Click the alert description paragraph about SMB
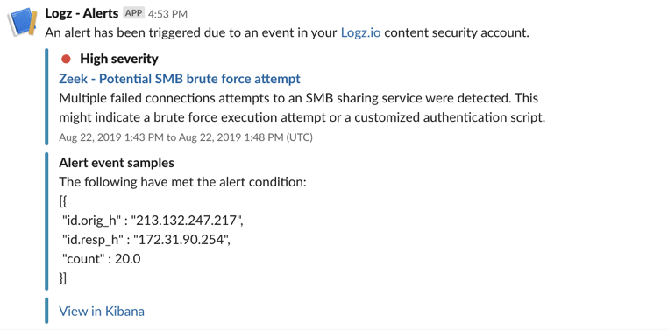The height and width of the screenshot is (330, 668). coord(302,108)
